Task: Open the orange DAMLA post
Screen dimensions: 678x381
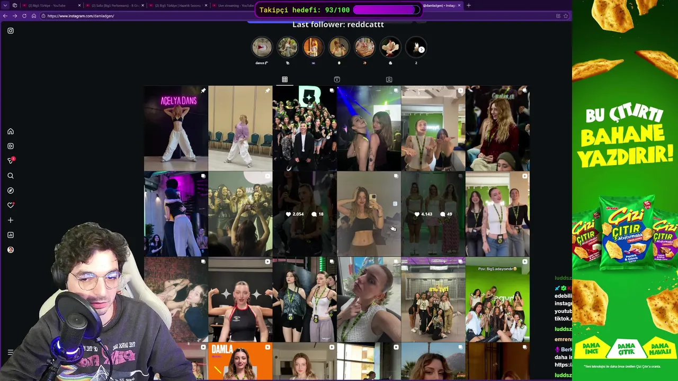Action: click(240, 361)
